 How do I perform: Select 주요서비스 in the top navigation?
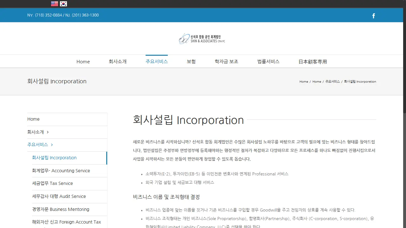157,61
